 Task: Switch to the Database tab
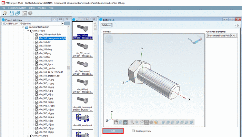point(106,25)
